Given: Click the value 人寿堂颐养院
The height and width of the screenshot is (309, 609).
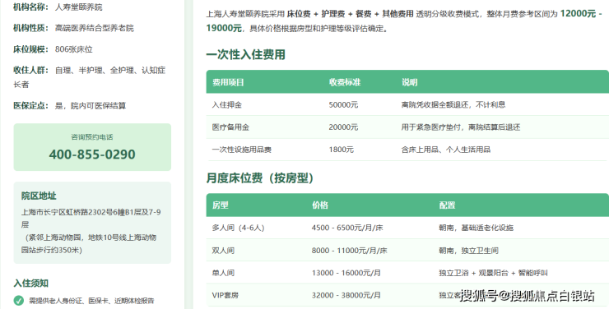Looking at the screenshot, I should tap(79, 7).
